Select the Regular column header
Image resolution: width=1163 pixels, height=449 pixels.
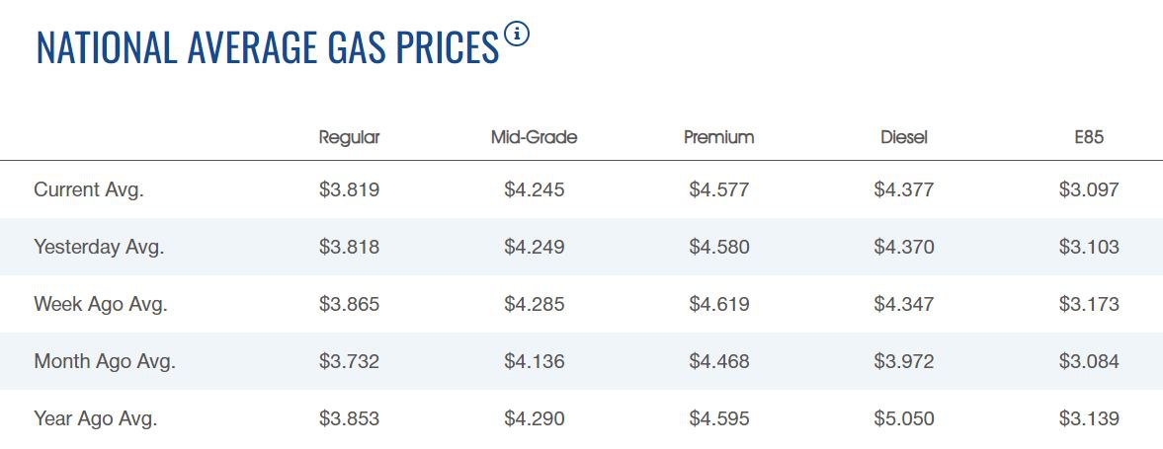coord(350,137)
